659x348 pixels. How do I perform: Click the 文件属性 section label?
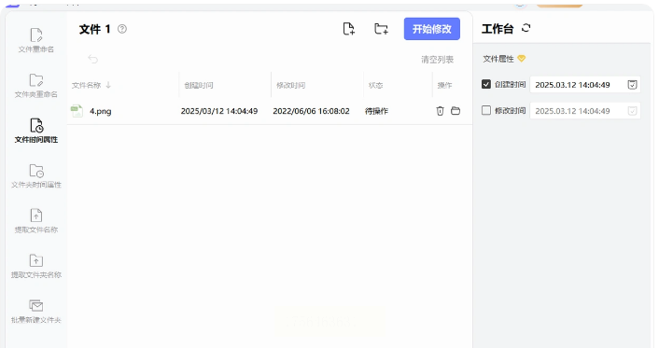(x=498, y=59)
